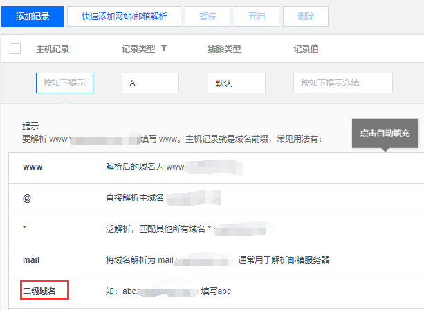Viewport: 424px width, 310px height.
Task: Open the 线路类型 dropdown showing 默认
Action: click(x=237, y=83)
